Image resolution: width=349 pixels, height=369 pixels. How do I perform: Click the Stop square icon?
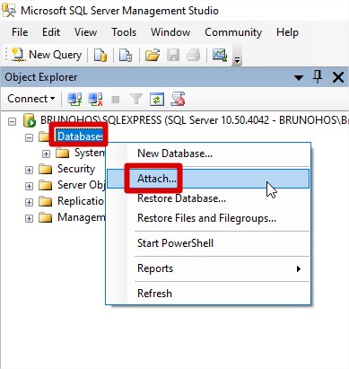point(116,99)
